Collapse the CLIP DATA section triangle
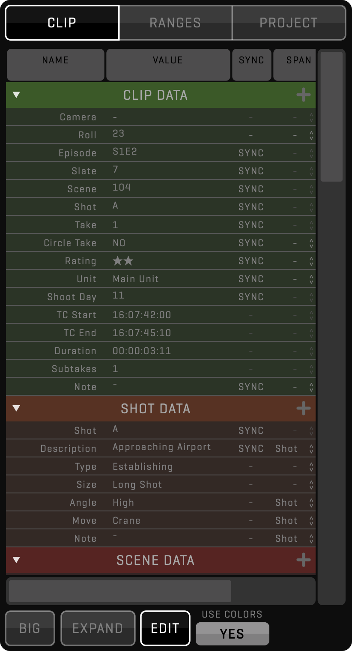 (16, 95)
